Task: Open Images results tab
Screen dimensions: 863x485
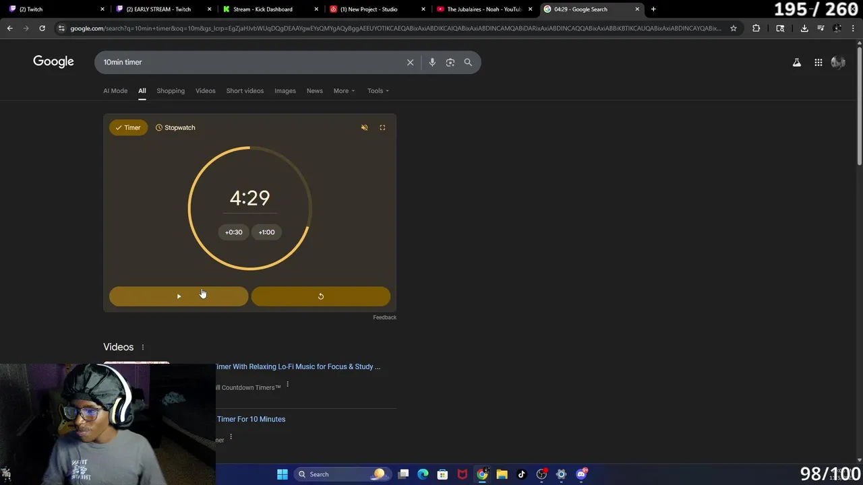Action: pos(285,91)
